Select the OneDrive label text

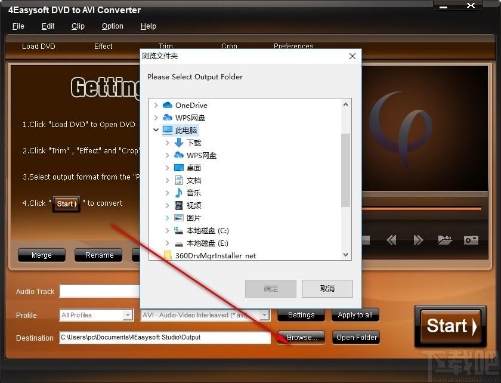pos(191,105)
